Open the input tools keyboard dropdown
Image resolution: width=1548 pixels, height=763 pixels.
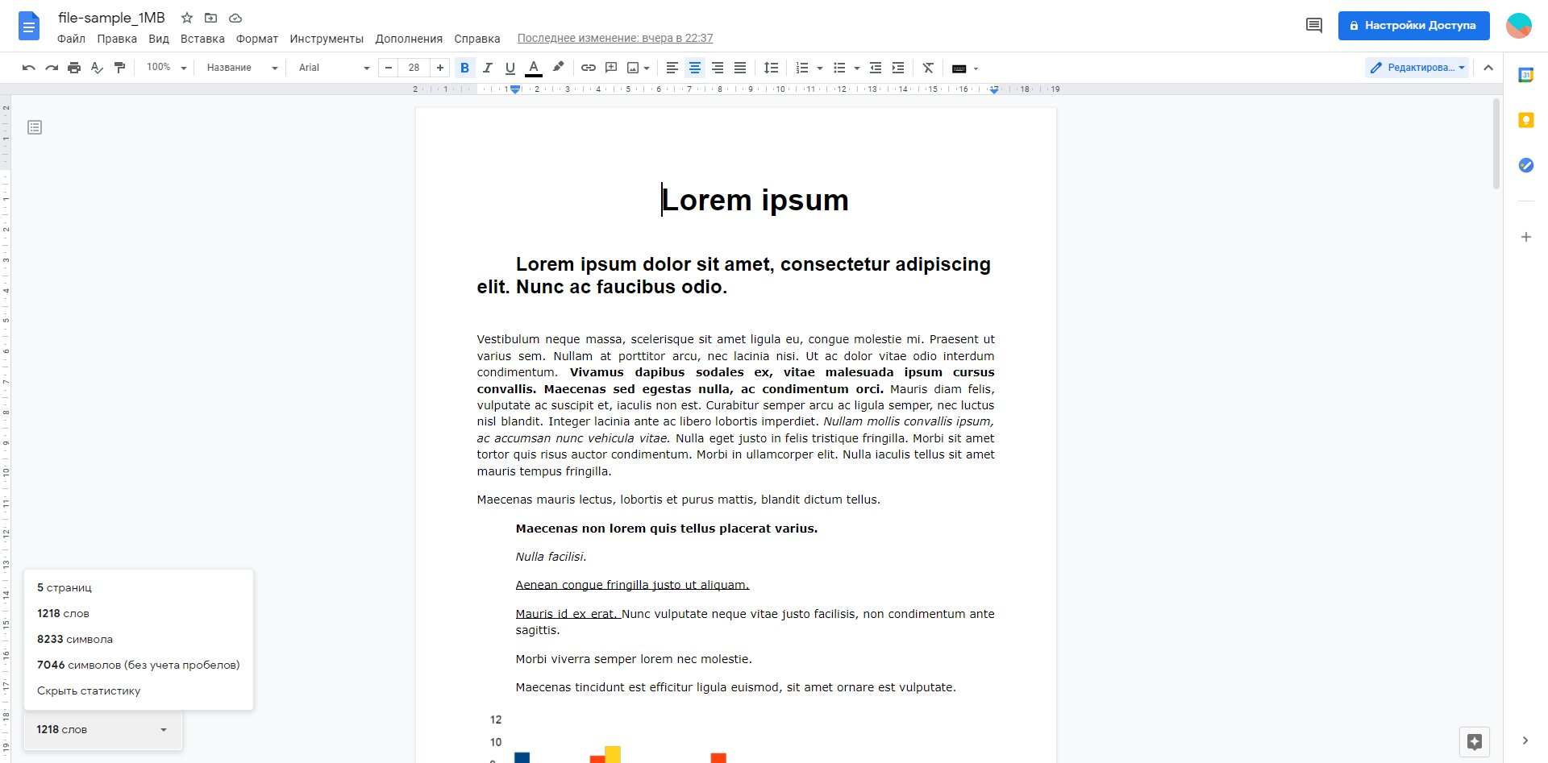point(965,68)
